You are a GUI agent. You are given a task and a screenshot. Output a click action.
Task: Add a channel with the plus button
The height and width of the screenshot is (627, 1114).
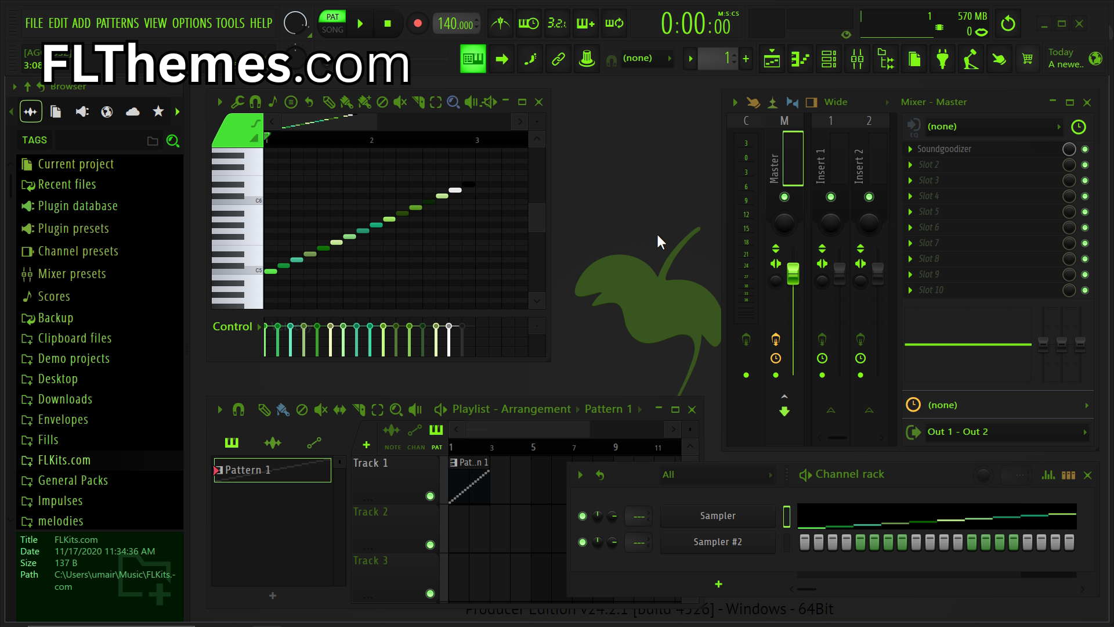[718, 585]
